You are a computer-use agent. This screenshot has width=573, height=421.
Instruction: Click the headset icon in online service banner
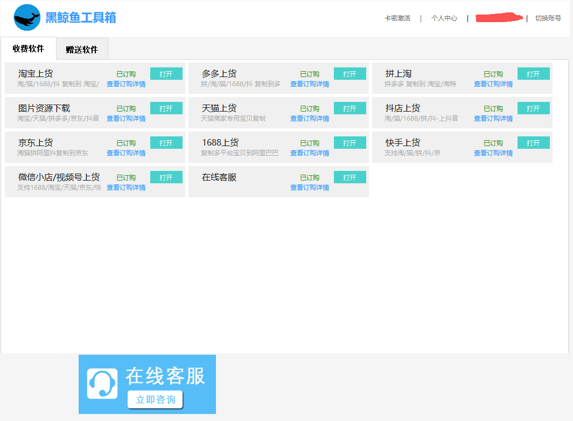pos(102,383)
